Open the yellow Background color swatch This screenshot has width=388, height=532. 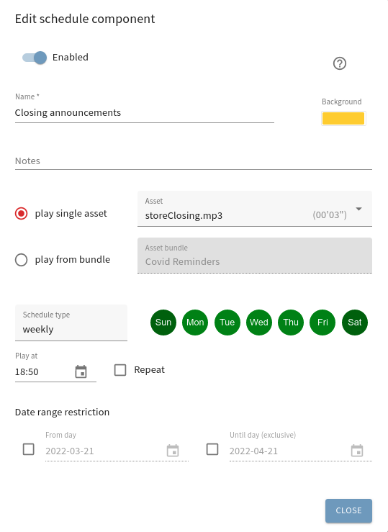click(x=343, y=118)
